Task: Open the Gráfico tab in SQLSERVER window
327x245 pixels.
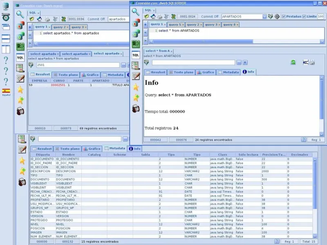Action: pos(206,72)
